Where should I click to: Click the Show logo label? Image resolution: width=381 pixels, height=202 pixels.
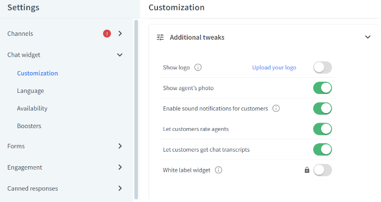click(176, 68)
